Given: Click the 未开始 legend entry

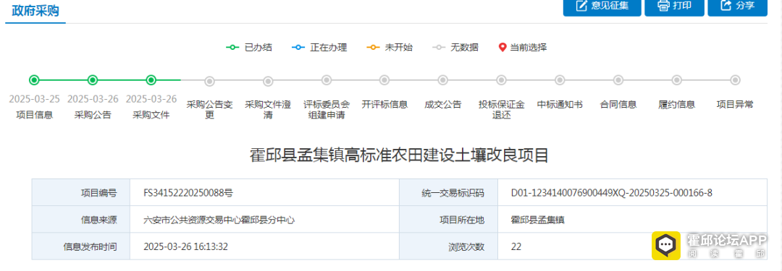Looking at the screenshot, I should (390, 48).
